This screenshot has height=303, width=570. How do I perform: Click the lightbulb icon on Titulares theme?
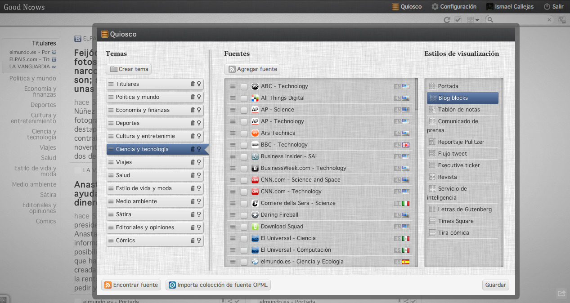pos(199,84)
